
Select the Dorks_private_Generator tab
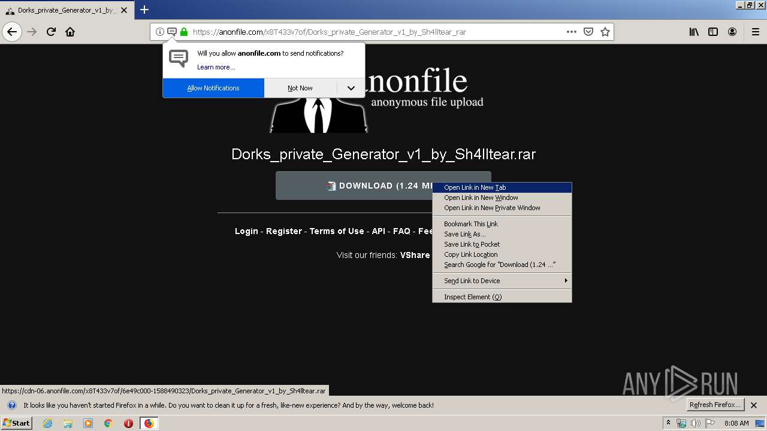pos(66,10)
